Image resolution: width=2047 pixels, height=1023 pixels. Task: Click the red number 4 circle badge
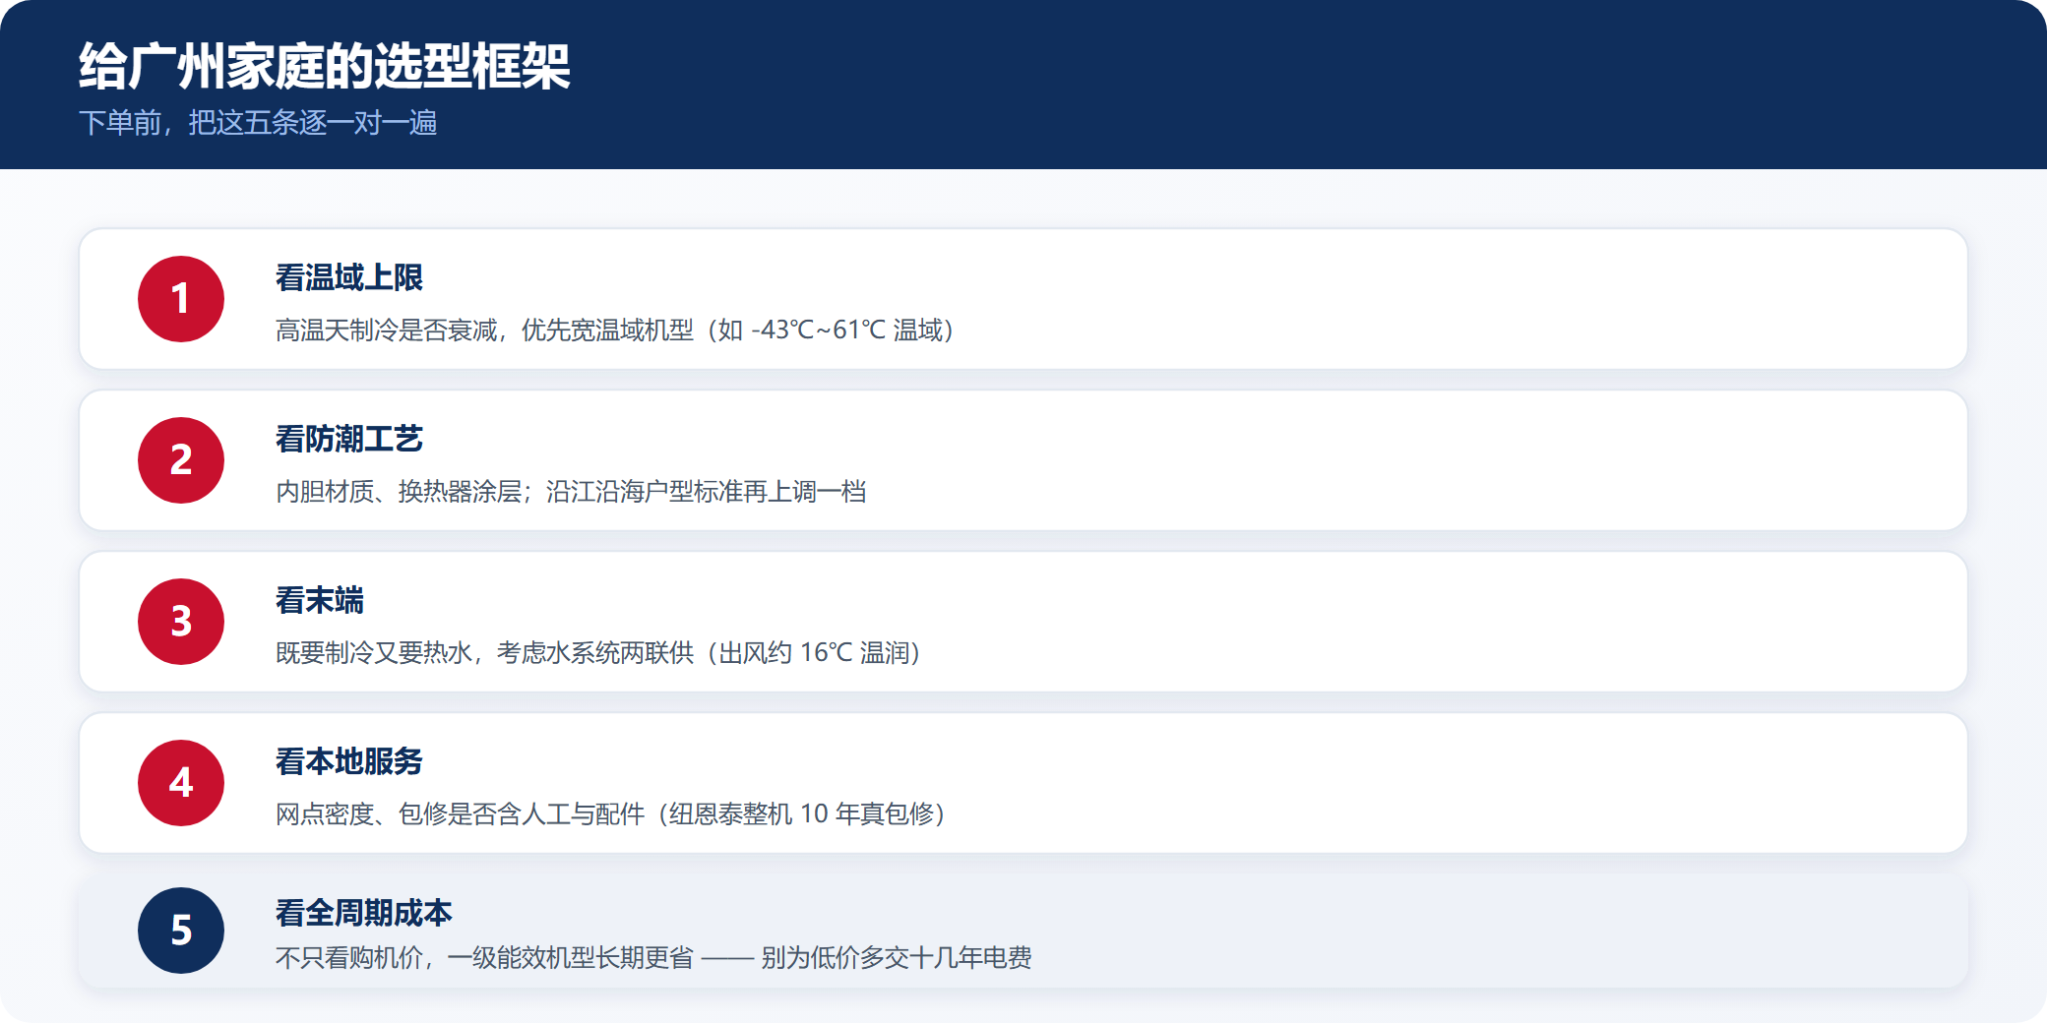pos(181,783)
